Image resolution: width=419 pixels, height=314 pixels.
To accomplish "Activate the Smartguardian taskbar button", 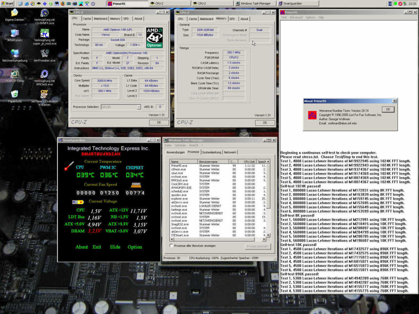I will 298,3.
